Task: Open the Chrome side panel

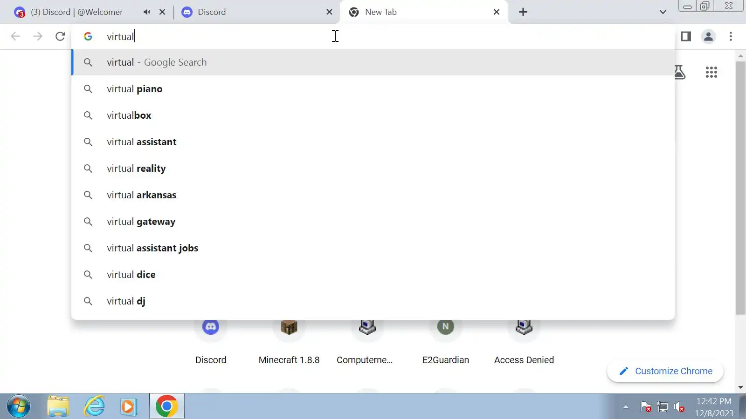Action: [686, 36]
